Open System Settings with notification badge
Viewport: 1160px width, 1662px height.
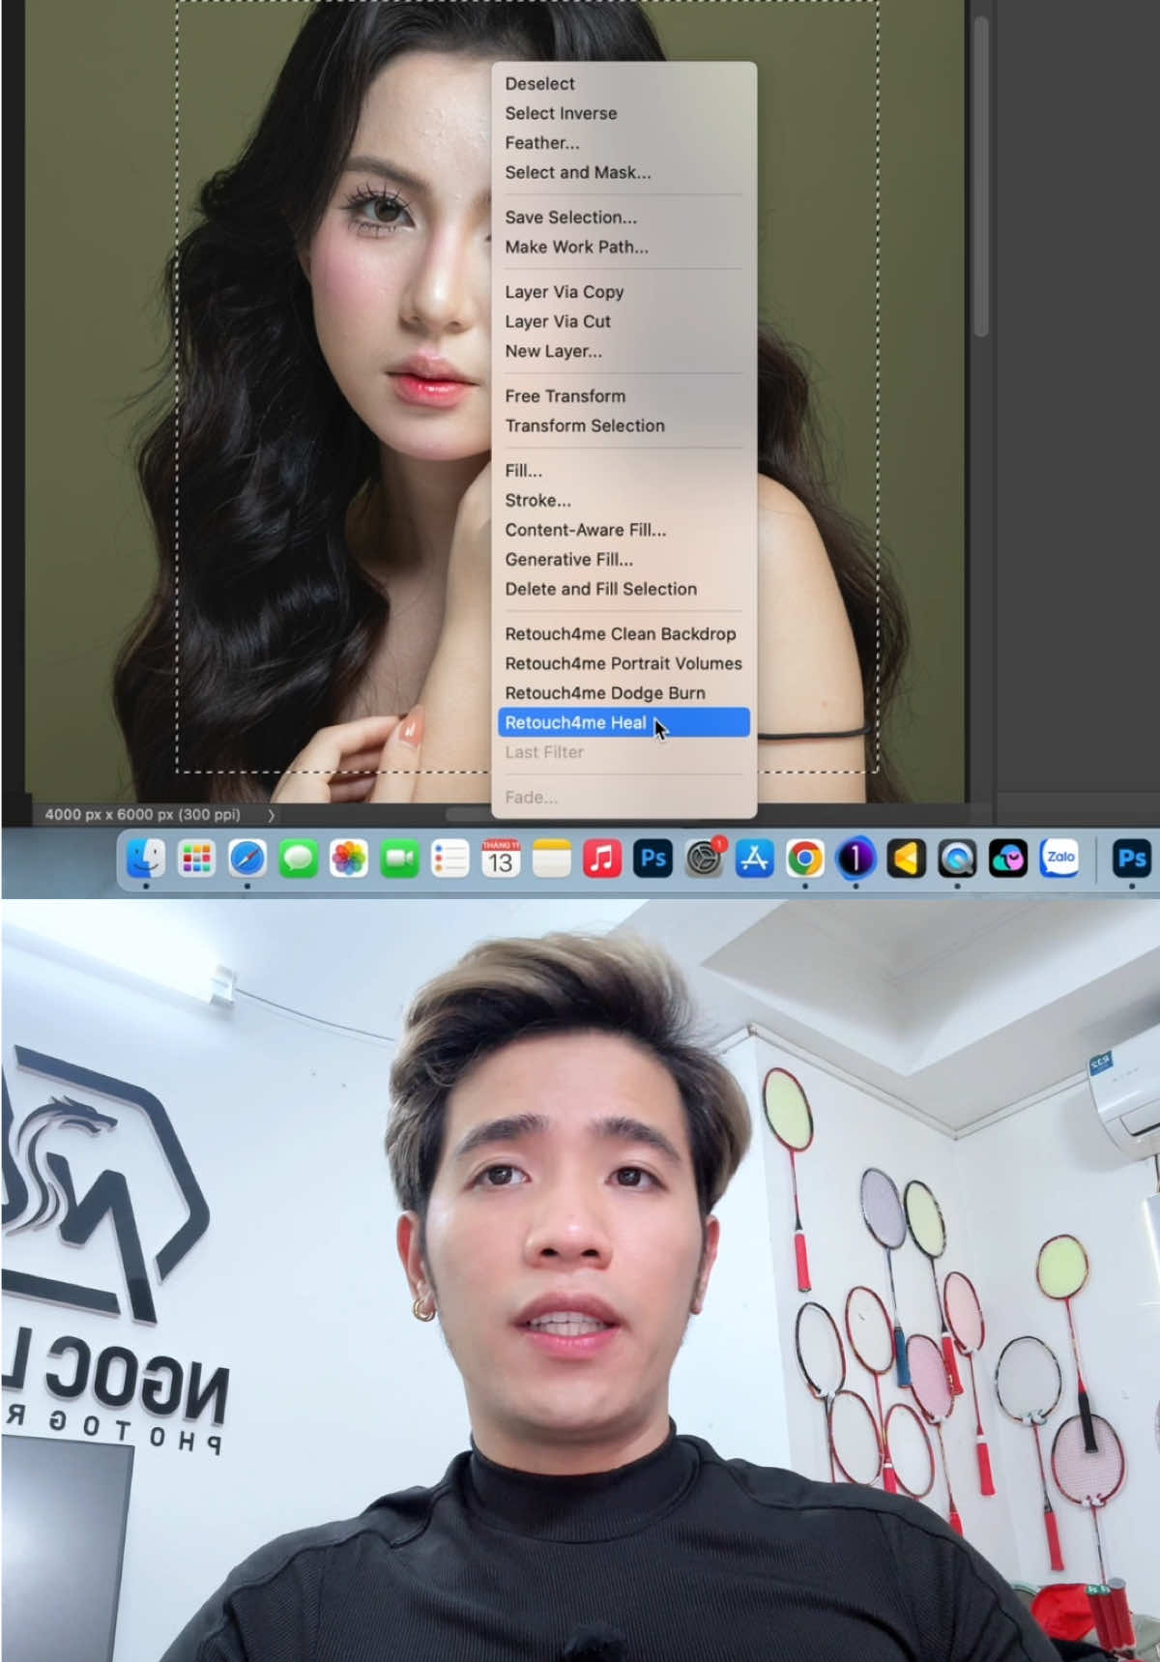tap(704, 859)
